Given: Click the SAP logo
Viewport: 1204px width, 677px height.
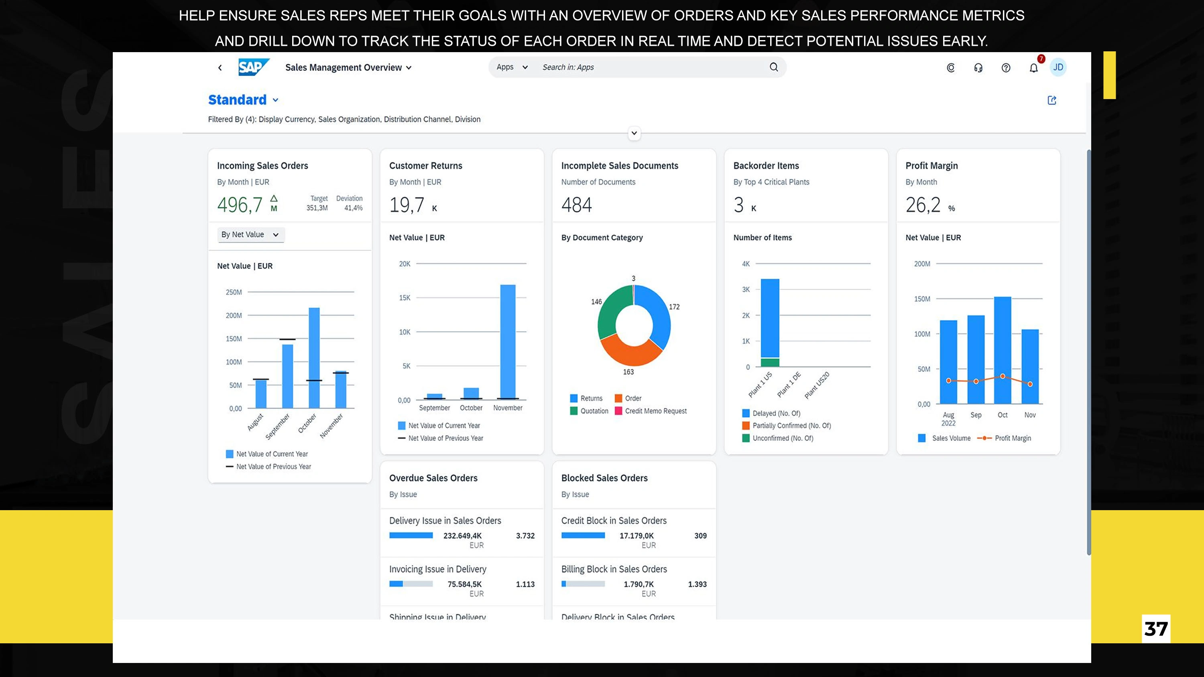Looking at the screenshot, I should pos(253,67).
